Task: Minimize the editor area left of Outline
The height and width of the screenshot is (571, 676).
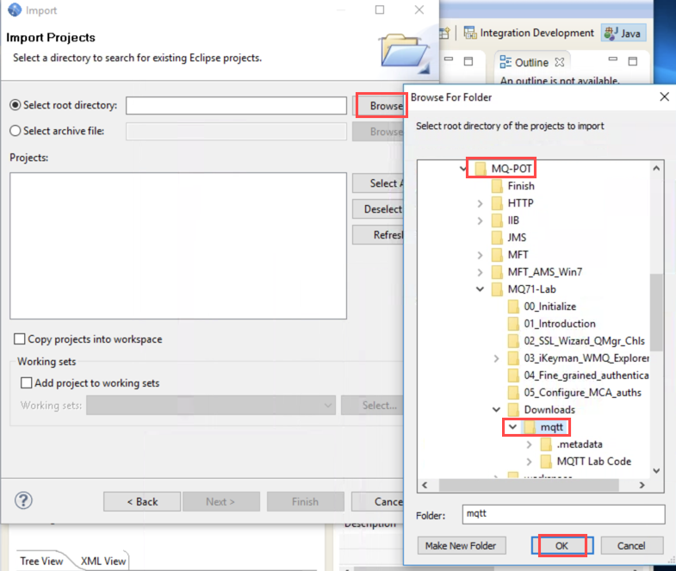Action: [449, 59]
